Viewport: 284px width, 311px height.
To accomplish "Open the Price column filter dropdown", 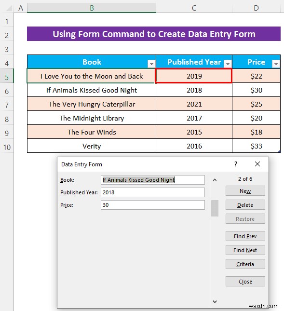I will click(x=276, y=64).
